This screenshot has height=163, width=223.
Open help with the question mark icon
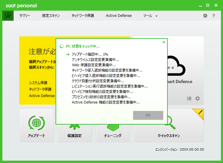click(214, 16)
